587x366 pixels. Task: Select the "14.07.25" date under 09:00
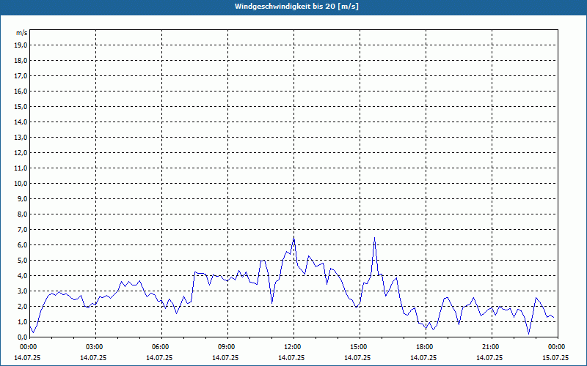point(225,357)
